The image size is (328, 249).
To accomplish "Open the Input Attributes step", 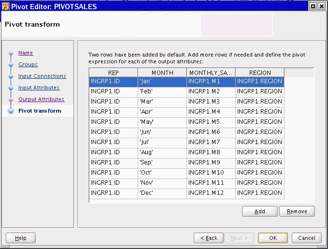I will pos(39,88).
